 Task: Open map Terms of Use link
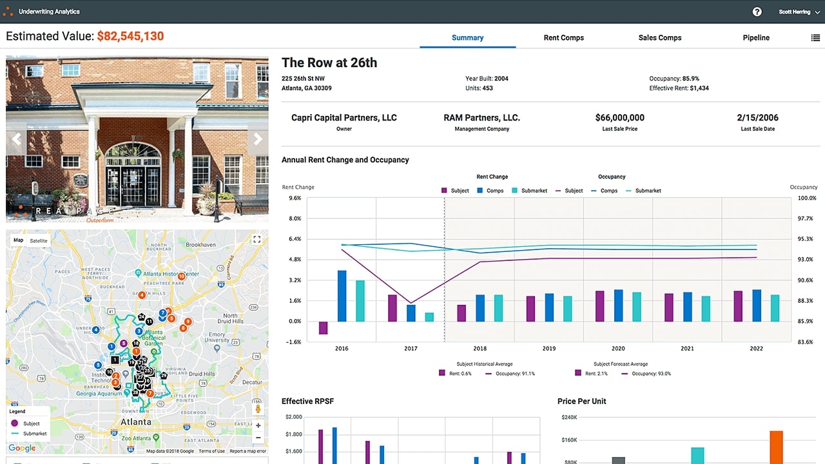click(212, 451)
